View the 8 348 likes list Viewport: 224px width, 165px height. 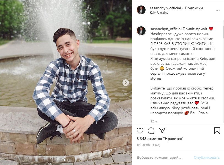tap(160, 139)
